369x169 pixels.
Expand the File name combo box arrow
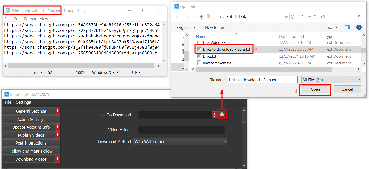tap(295, 80)
